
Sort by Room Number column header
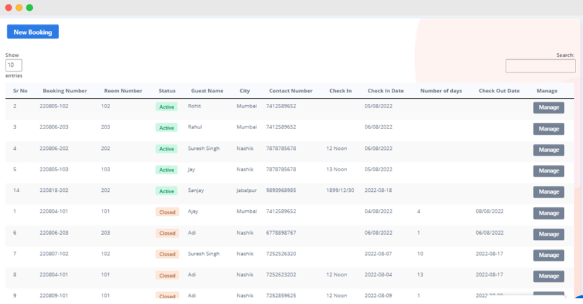[123, 91]
